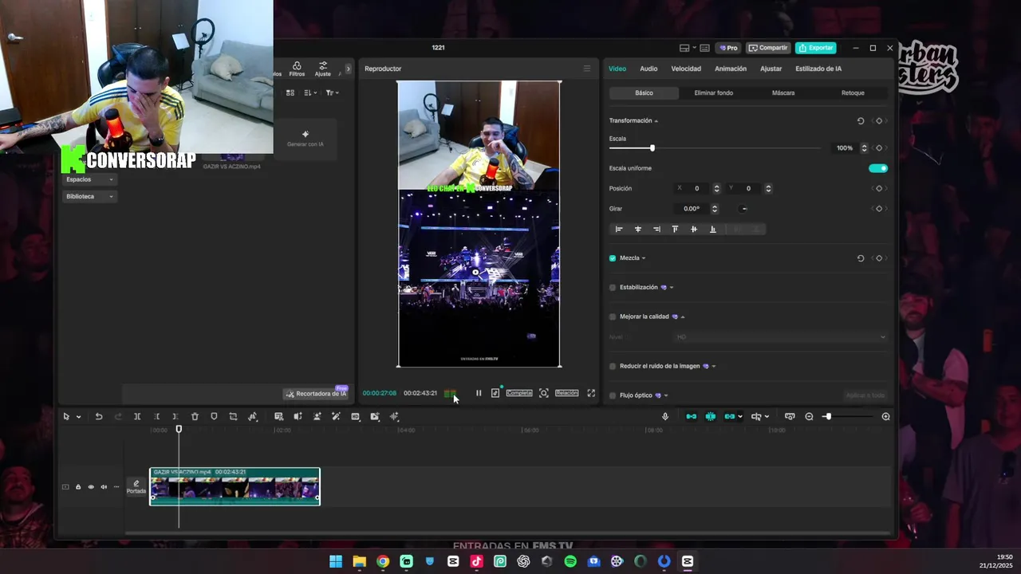
Task: Click the Exportar button
Action: [x=816, y=48]
